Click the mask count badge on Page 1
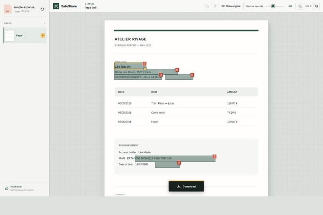 click(x=43, y=35)
